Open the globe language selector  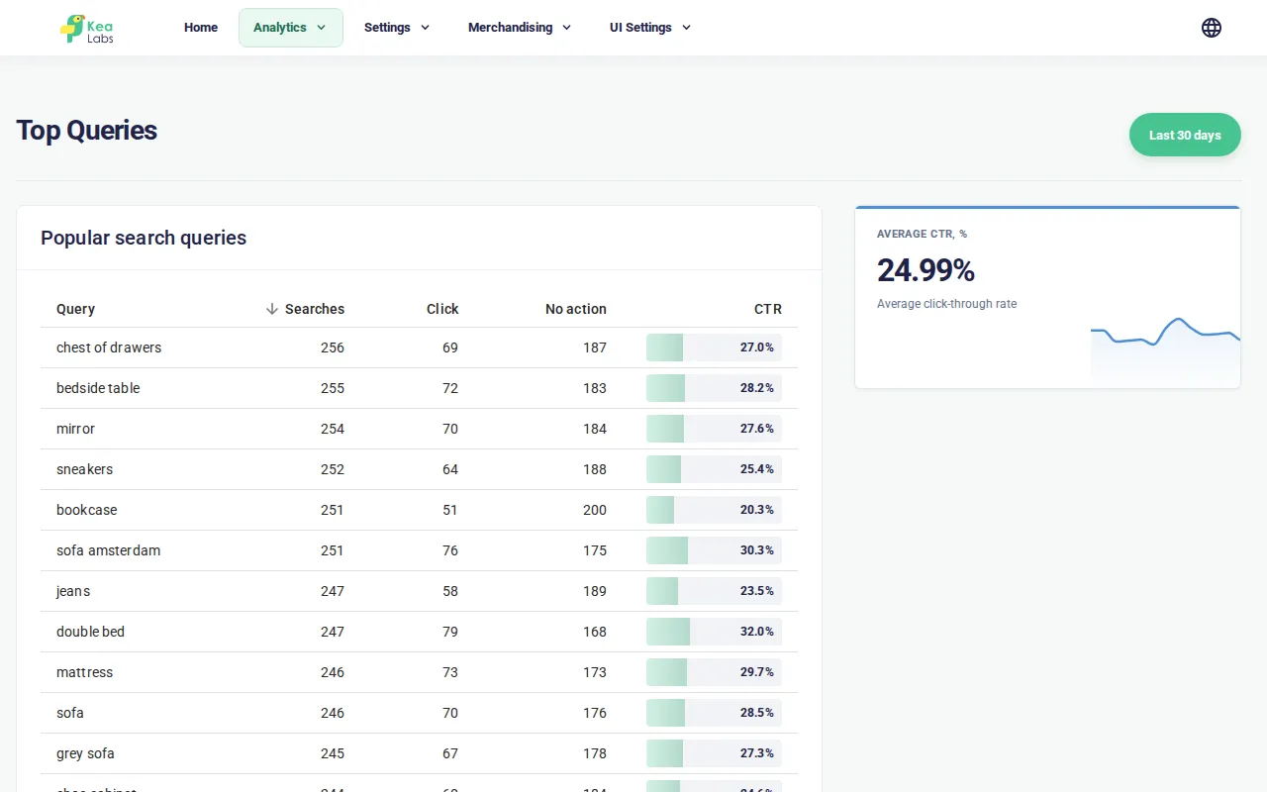(x=1212, y=28)
